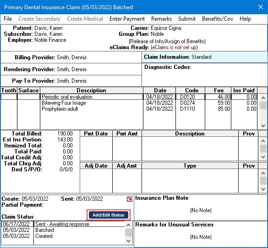268x248 pixels.
Task: Open the Remarks menu
Action: [161, 19]
